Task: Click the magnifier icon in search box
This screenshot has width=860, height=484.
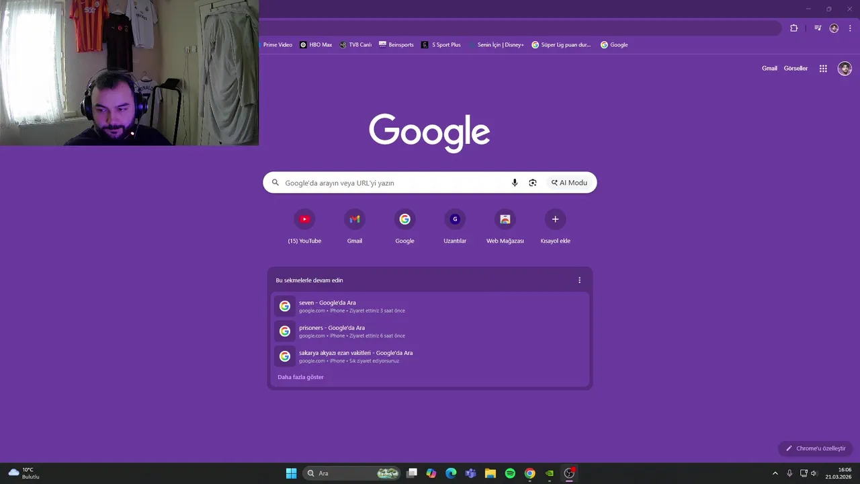Action: point(275,183)
